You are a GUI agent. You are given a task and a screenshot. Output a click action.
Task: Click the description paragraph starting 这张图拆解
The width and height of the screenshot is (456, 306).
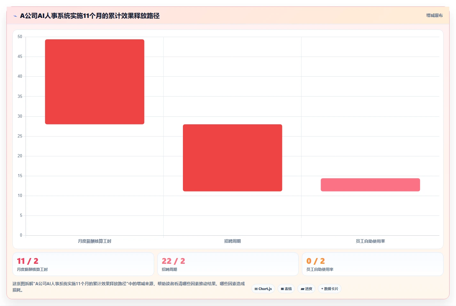(x=129, y=287)
